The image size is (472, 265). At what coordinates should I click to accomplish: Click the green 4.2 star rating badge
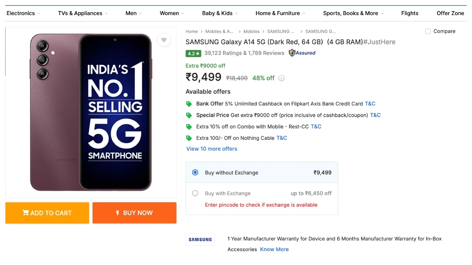click(193, 53)
